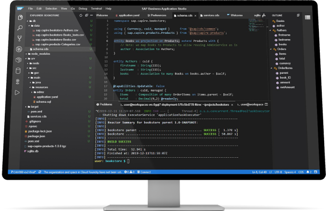Screen dimensions: 326x211
Task: Switch to the services.cds editor tab
Action: tap(210, 15)
